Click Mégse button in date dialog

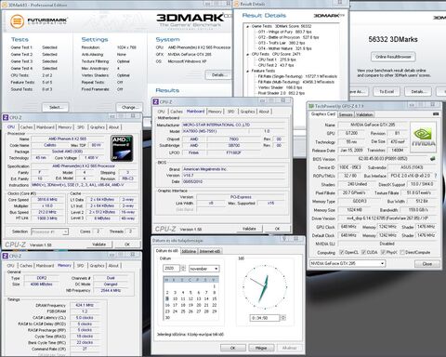[261, 348]
